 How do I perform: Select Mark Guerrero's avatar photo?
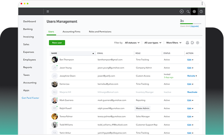55,100
